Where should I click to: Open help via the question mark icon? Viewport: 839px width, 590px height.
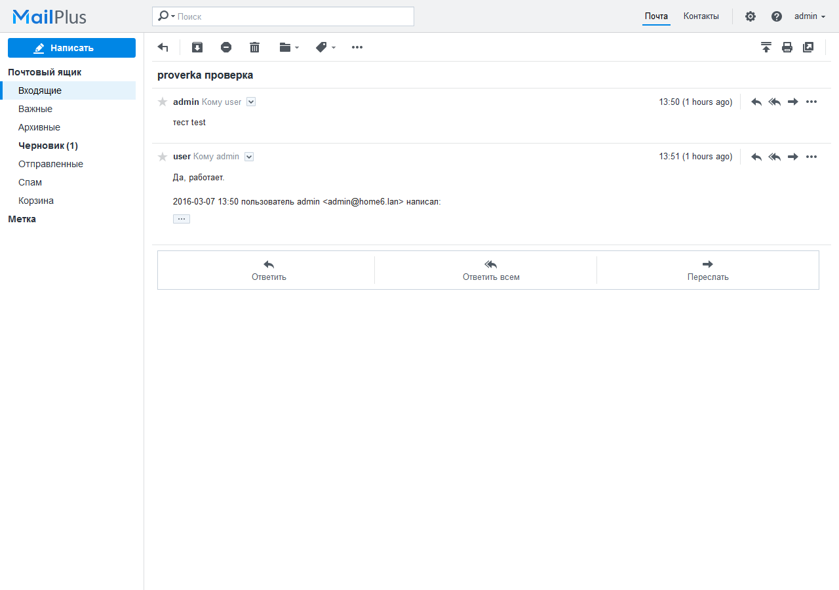[x=777, y=16]
